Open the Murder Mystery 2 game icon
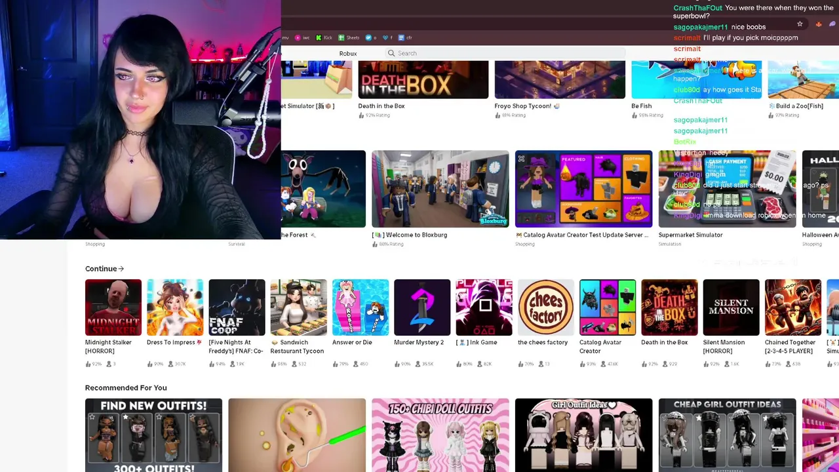839x472 pixels. point(422,307)
